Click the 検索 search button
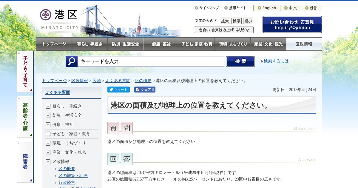The width and height of the screenshot is (358, 188). point(240,61)
